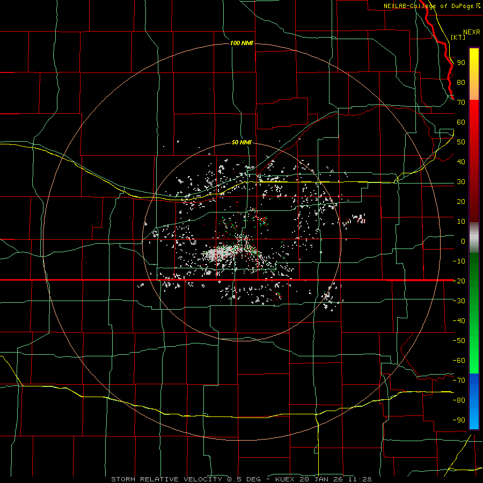Click the 11:28 timestamp text

(360, 479)
